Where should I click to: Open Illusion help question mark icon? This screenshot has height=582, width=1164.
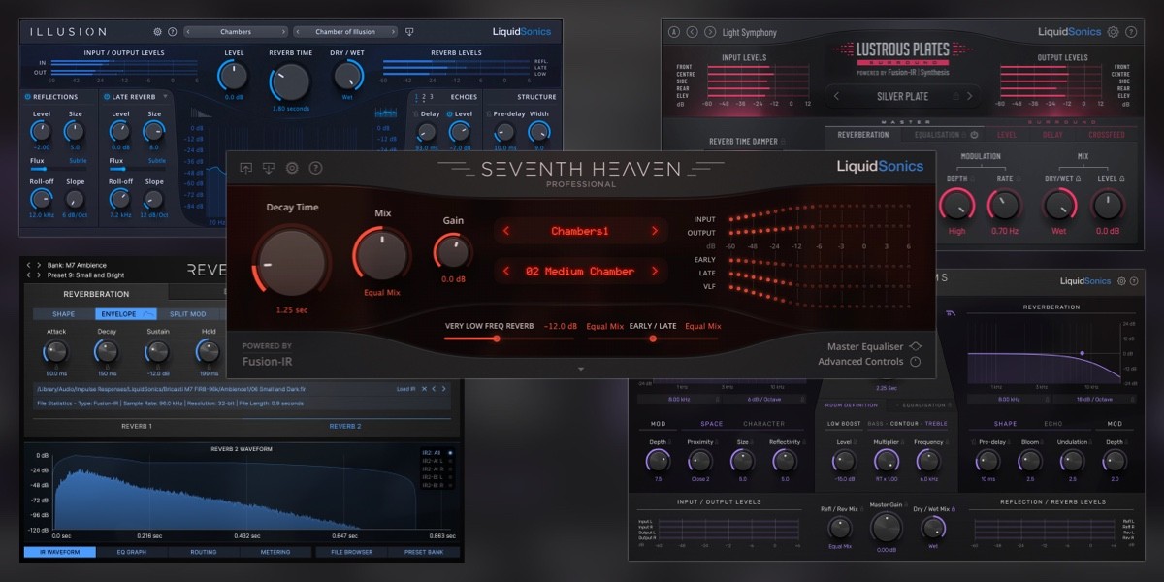(x=173, y=32)
